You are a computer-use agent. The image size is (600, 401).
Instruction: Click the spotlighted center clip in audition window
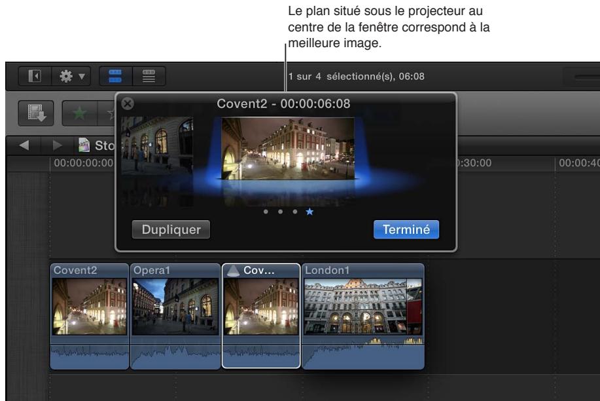pyautogui.click(x=288, y=148)
